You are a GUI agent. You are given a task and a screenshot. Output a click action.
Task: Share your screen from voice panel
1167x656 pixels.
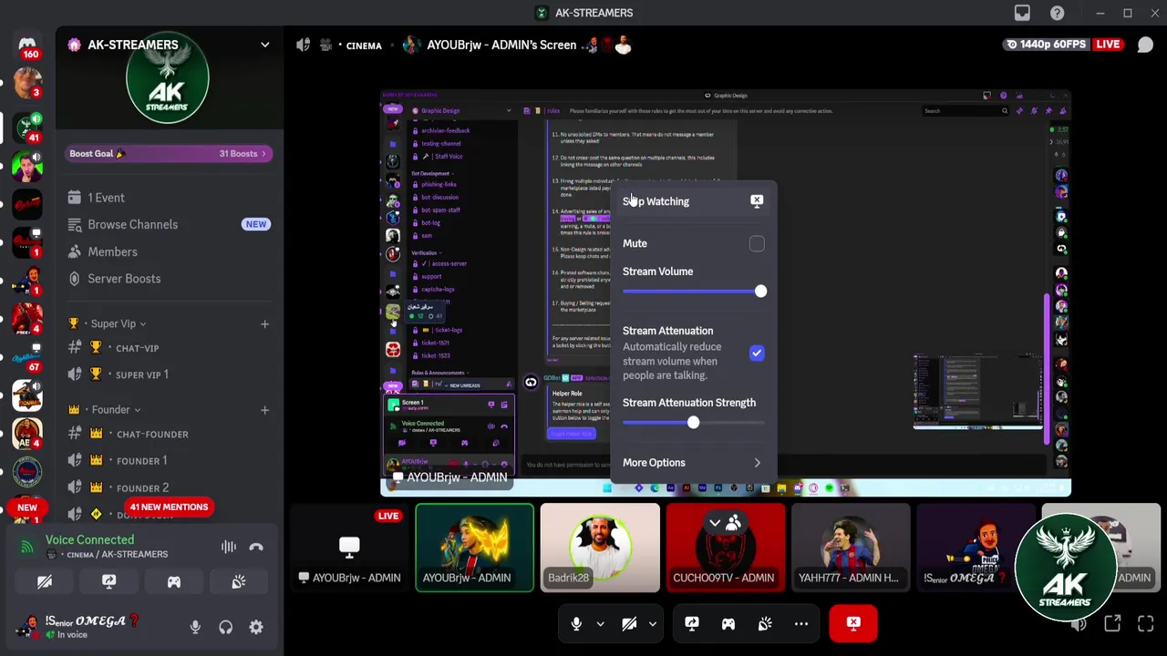[x=108, y=581]
